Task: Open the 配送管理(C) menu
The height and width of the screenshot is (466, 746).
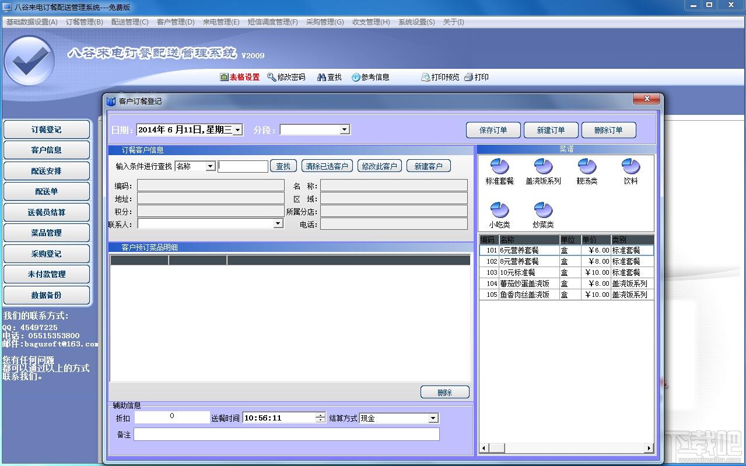Action: click(x=129, y=22)
